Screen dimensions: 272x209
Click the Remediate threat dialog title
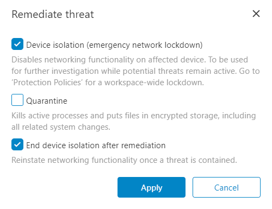(x=53, y=14)
